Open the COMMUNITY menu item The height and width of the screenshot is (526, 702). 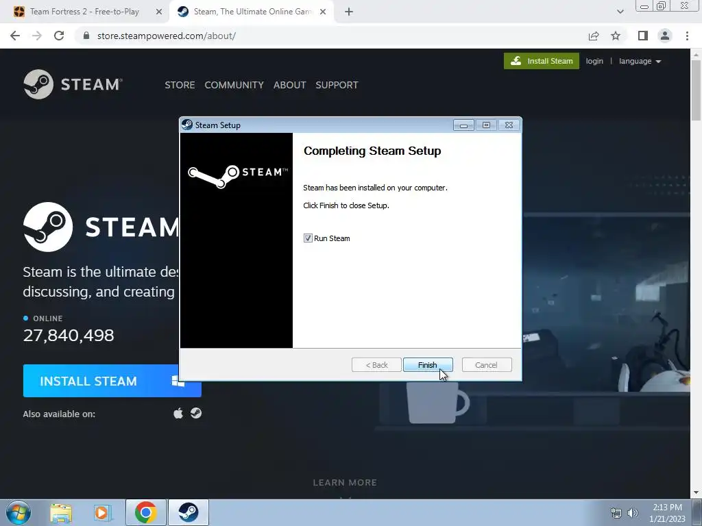tap(234, 85)
